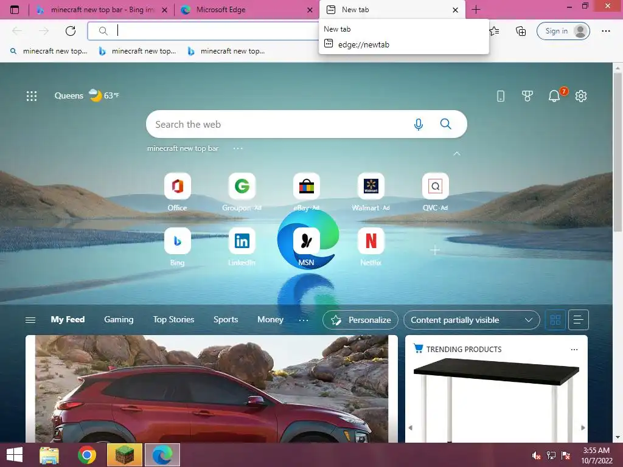Open the Office quick link
This screenshot has height=467, width=623.
click(177, 192)
